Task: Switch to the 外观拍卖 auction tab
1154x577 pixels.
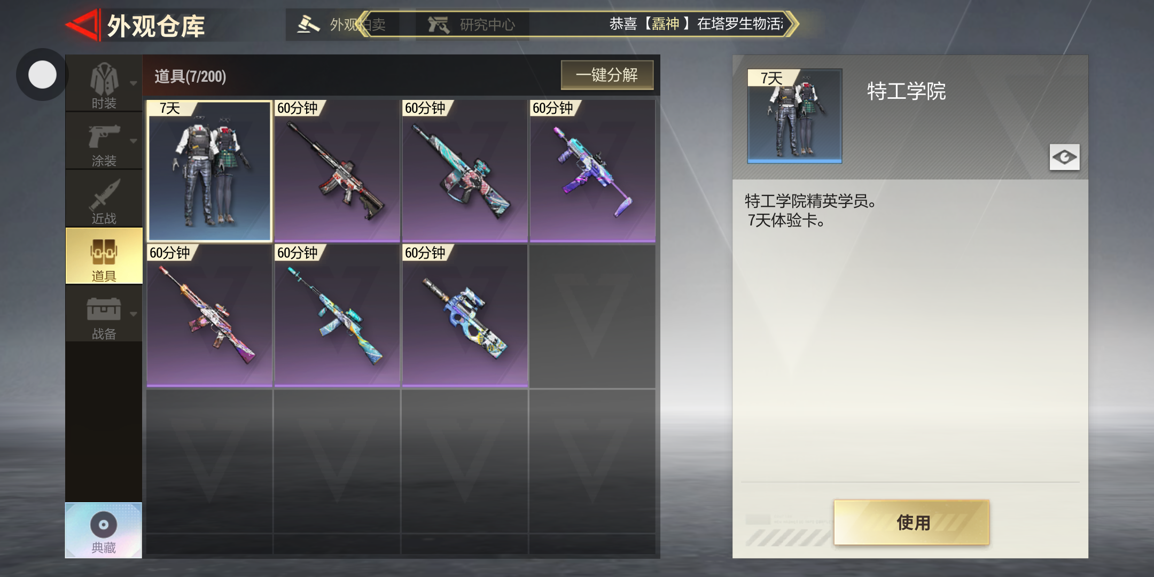Action: [x=342, y=25]
